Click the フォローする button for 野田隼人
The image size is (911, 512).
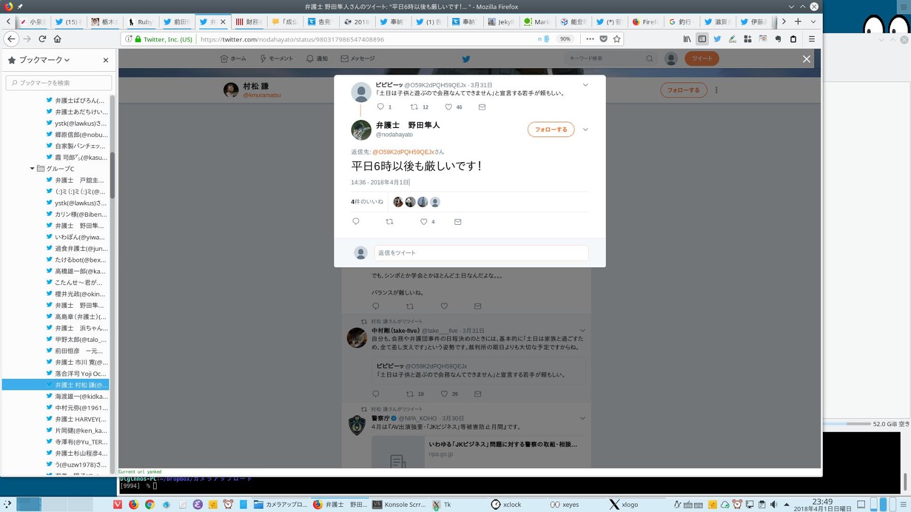(551, 130)
